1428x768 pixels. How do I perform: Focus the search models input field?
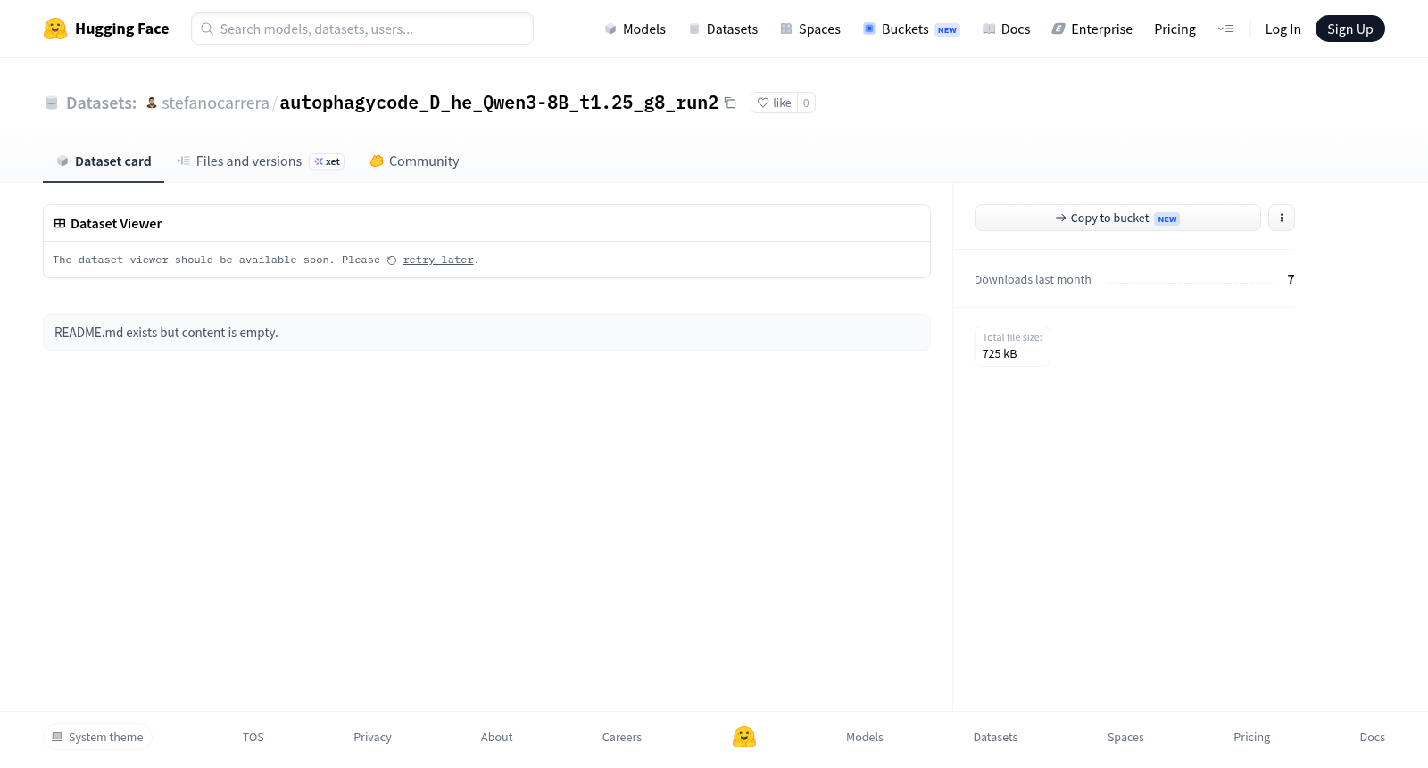362,29
